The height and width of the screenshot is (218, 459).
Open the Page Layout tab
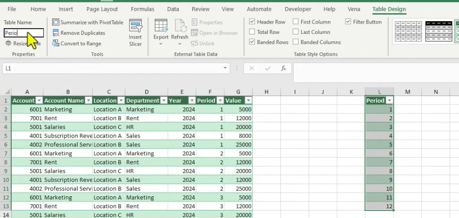(x=102, y=9)
